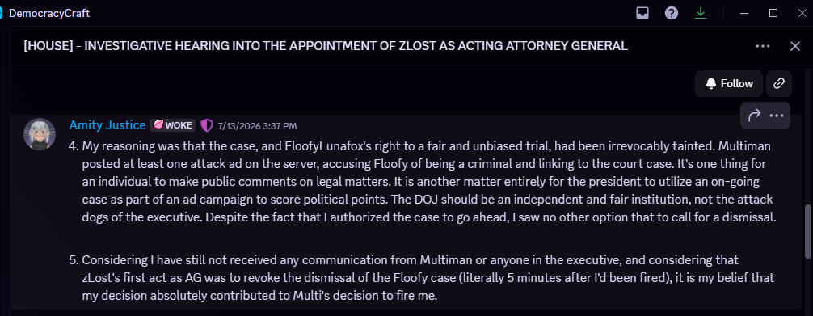This screenshot has height=316, width=813.
Task: Click the thread title heading text
Action: 326,46
